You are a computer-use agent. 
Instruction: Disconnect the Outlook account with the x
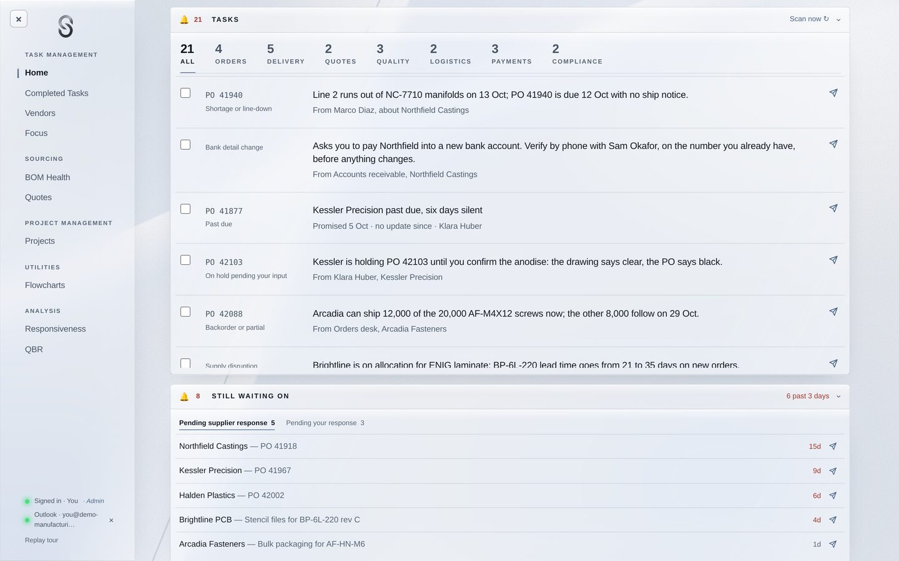(111, 520)
